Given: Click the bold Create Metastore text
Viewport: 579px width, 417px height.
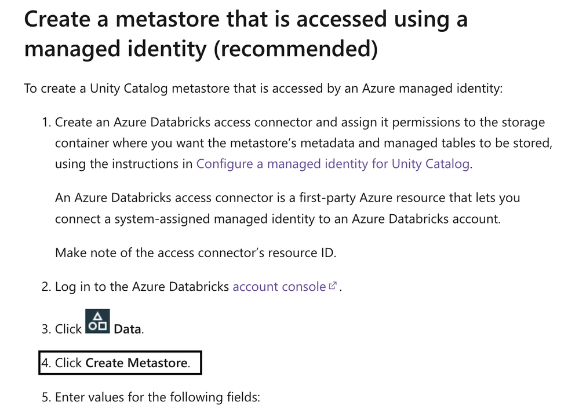Looking at the screenshot, I should 136,363.
